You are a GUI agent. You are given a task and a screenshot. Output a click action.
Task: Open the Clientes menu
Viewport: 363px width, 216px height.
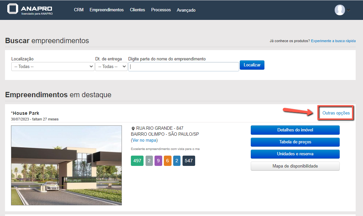pyautogui.click(x=138, y=10)
